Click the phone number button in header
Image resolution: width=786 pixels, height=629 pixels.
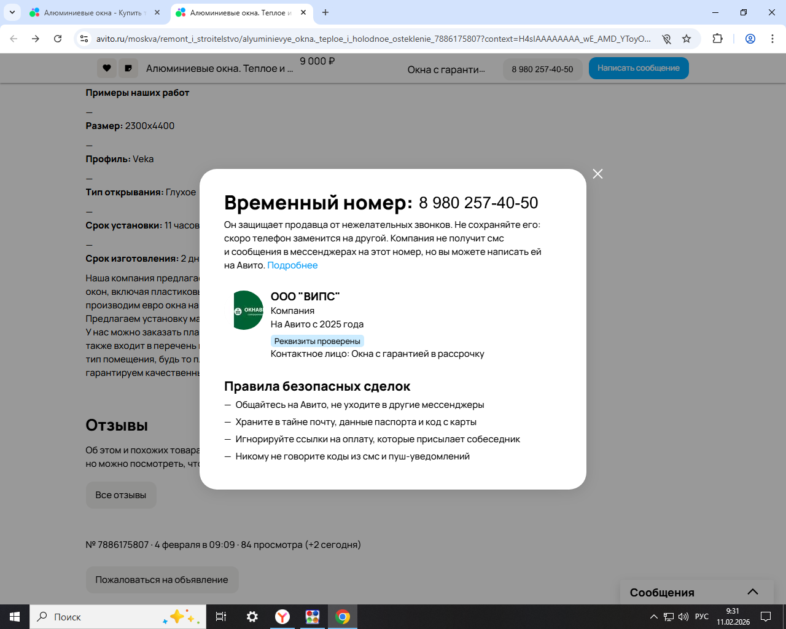pyautogui.click(x=542, y=69)
